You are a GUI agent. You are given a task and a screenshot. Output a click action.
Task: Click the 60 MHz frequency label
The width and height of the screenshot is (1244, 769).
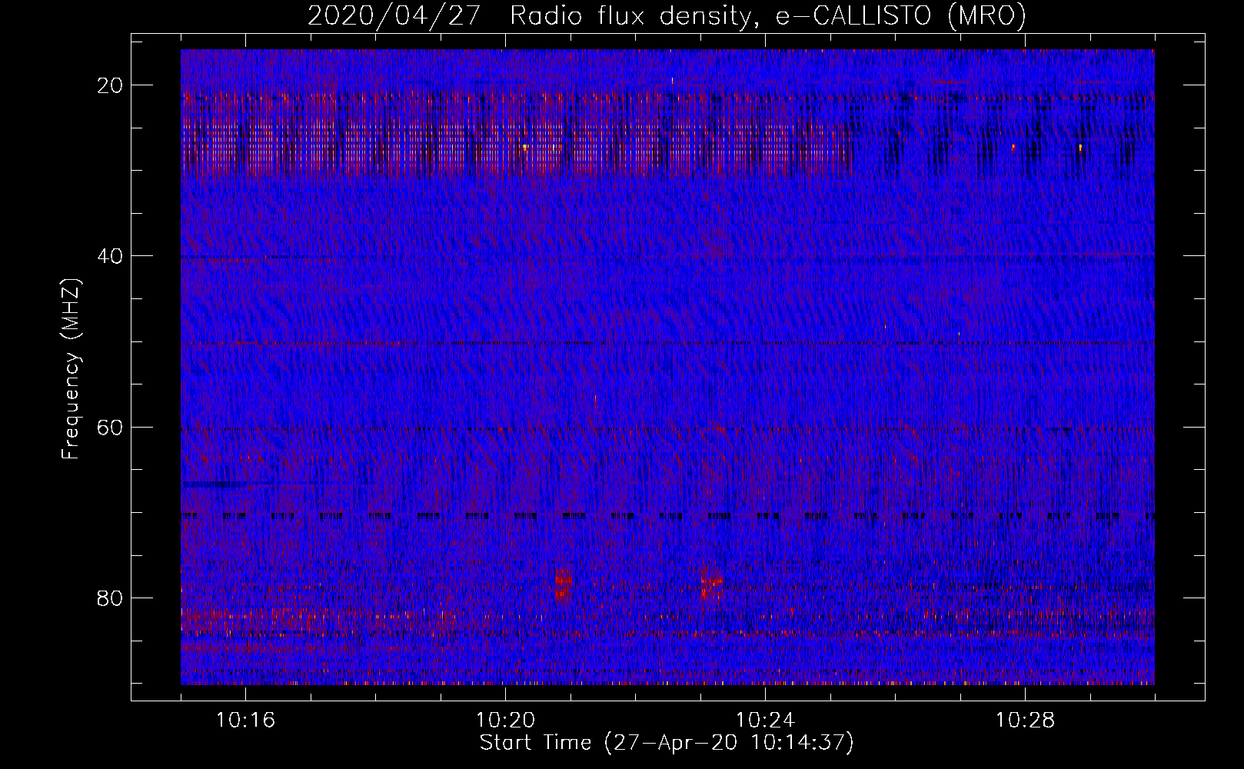click(x=110, y=428)
